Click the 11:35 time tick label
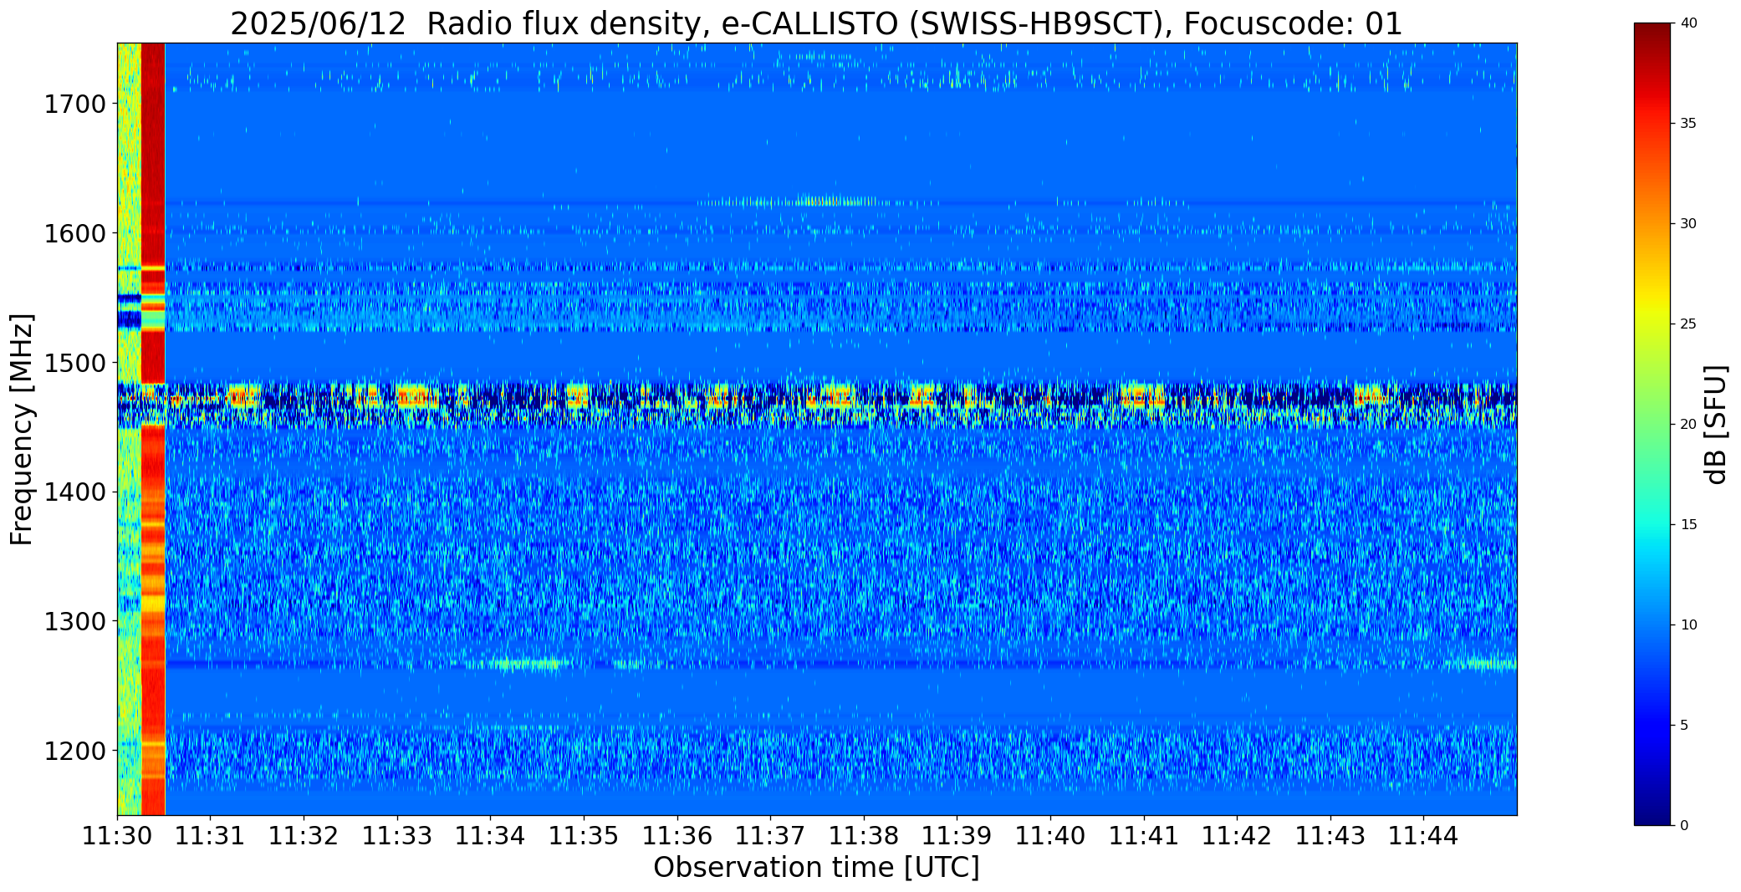The image size is (1741, 892). [x=584, y=835]
